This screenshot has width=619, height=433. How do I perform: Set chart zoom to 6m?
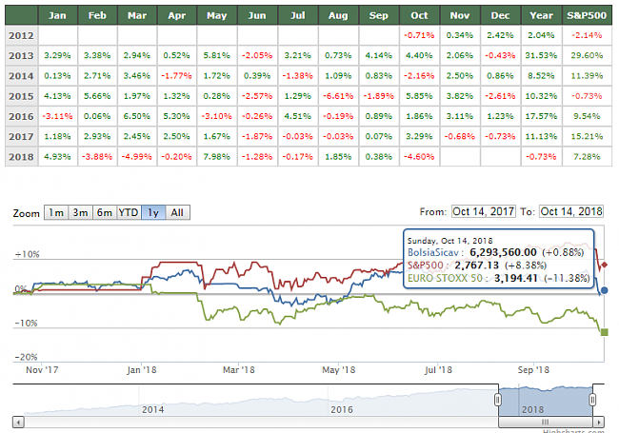pos(104,212)
